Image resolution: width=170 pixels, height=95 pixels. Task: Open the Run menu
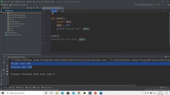[x=34, y=2]
